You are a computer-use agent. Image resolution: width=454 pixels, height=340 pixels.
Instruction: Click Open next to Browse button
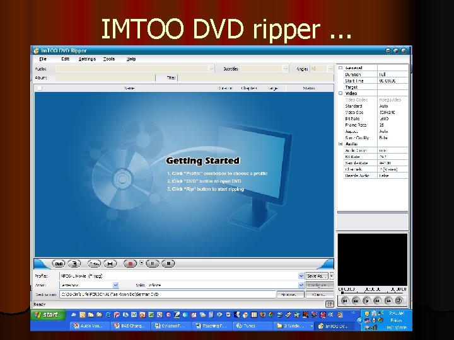point(319,295)
